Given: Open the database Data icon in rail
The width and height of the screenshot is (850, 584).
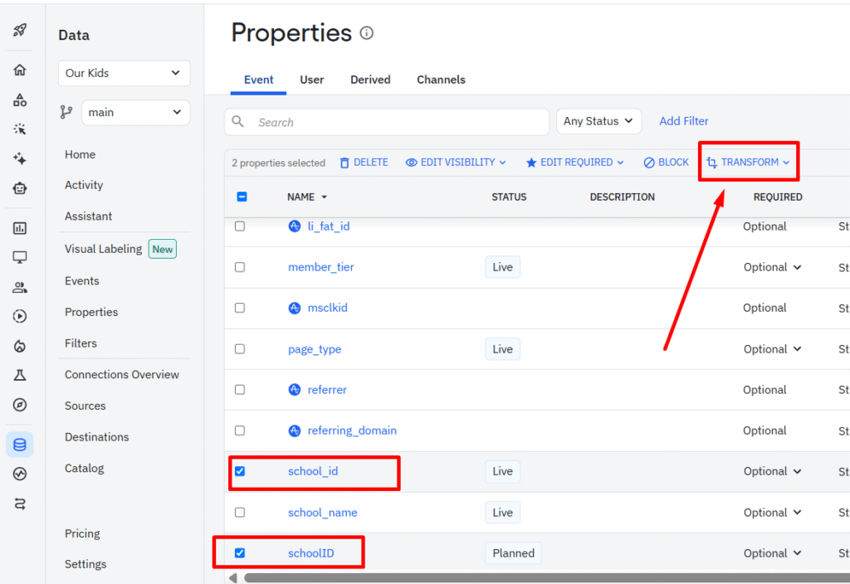Looking at the screenshot, I should coord(20,445).
